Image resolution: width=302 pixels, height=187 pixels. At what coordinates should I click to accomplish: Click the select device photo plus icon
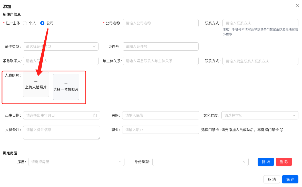(66, 83)
